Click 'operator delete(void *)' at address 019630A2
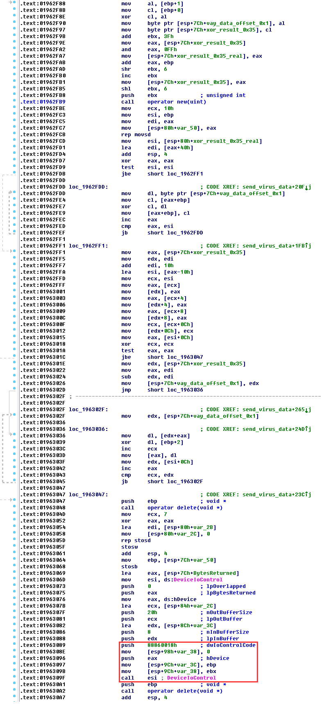 [185, 691]
